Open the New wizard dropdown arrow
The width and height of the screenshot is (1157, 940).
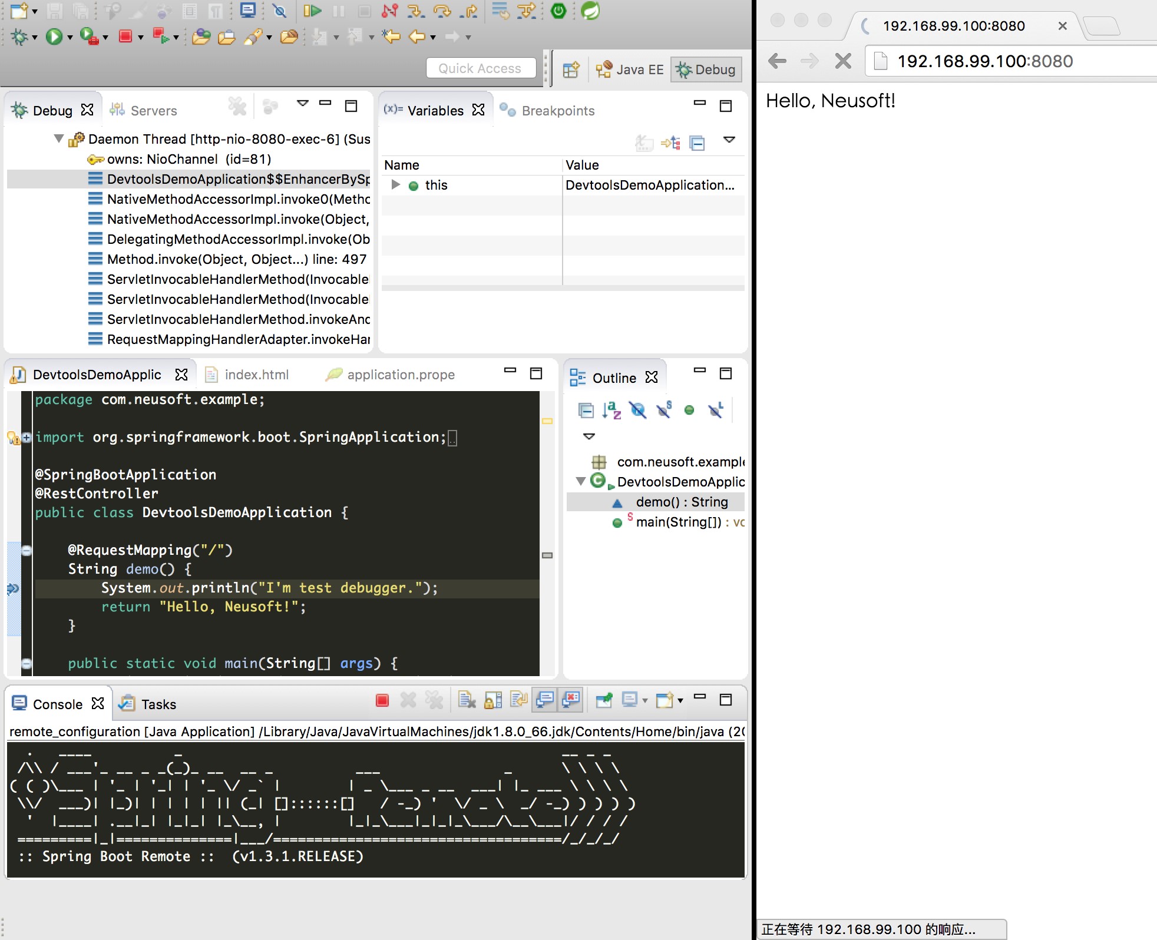click(x=35, y=11)
